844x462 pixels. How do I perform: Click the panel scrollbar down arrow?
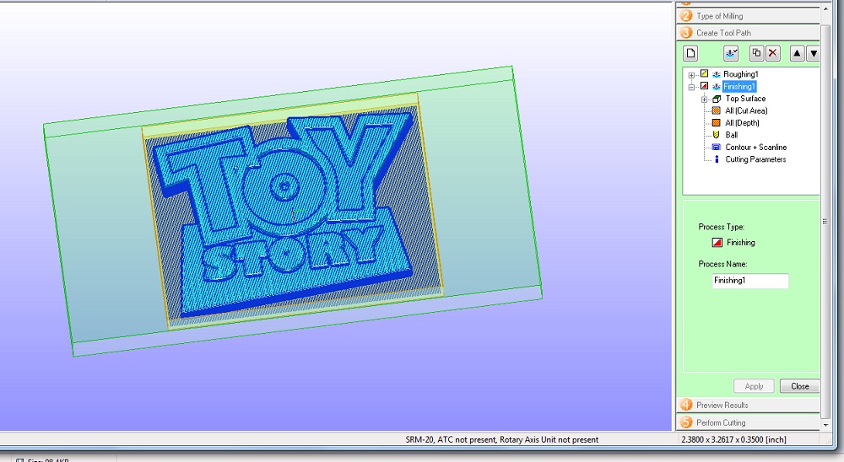click(826, 425)
